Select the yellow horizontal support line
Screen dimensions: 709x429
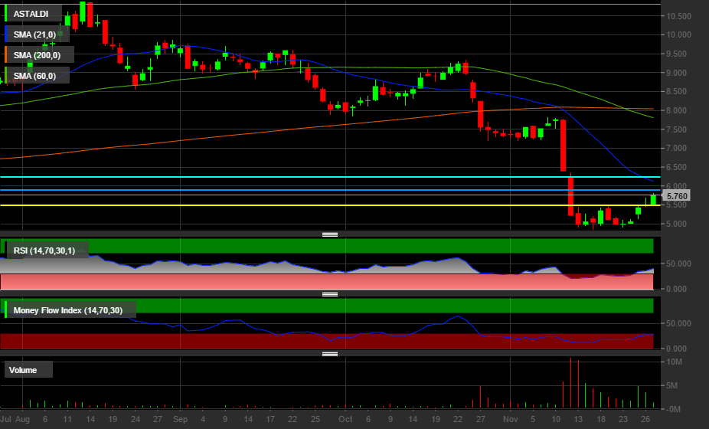pos(306,205)
